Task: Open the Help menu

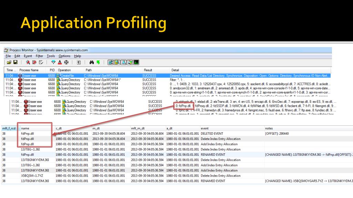Action: (x=78, y=56)
